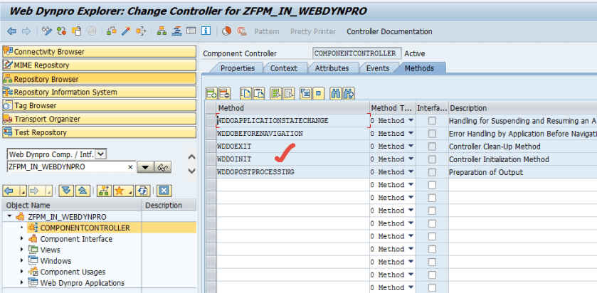Select COMPONENTCONTROLLER in object tree
Image resolution: width=597 pixels, height=293 pixels.
pyautogui.click(x=85, y=228)
